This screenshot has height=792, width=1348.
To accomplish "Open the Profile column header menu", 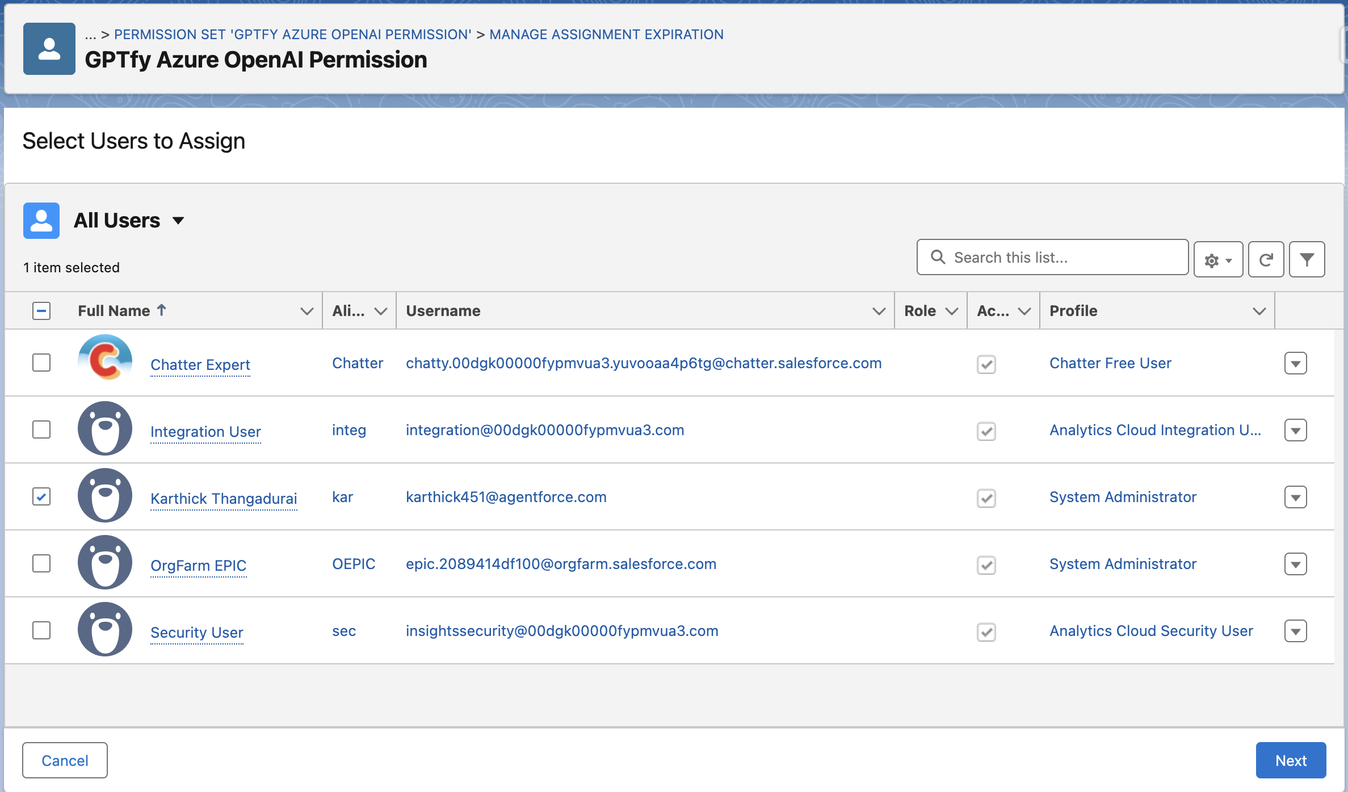I will point(1259,311).
